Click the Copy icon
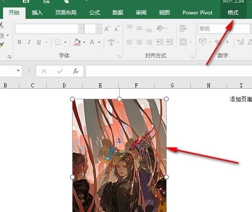Viewport: 252px width, 212px height. pos(2,36)
